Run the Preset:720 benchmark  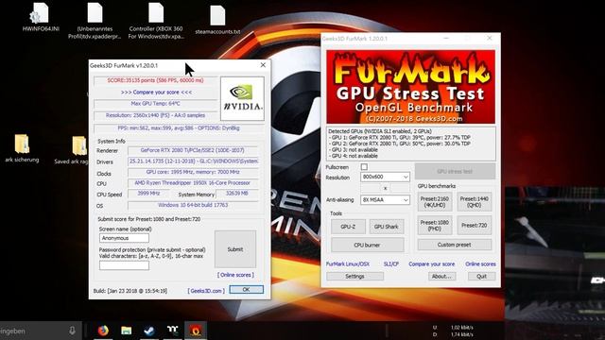point(475,226)
